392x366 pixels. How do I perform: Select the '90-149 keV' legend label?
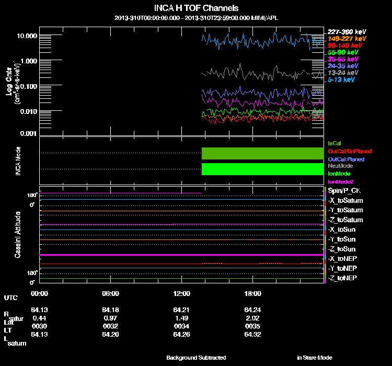coord(345,45)
